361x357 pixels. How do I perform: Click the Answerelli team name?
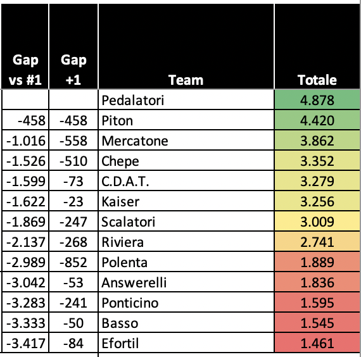134,282
